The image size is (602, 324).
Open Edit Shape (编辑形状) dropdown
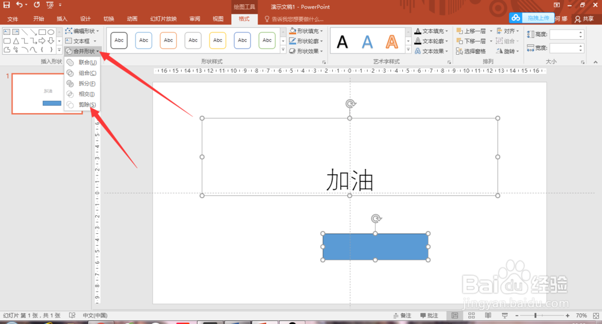pos(82,31)
